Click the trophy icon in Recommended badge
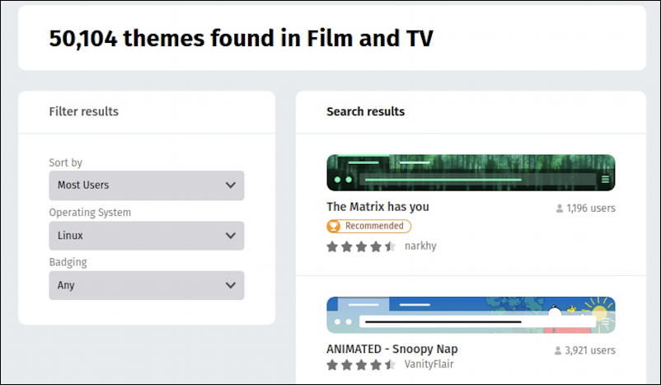 (x=335, y=226)
